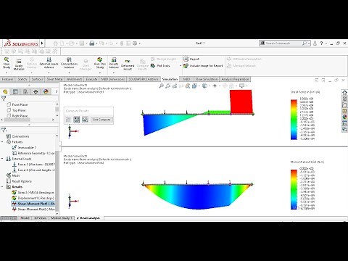The image size is (348, 261).
Task: Switch to the Weldments ribbon tab
Action: pyautogui.click(x=74, y=79)
